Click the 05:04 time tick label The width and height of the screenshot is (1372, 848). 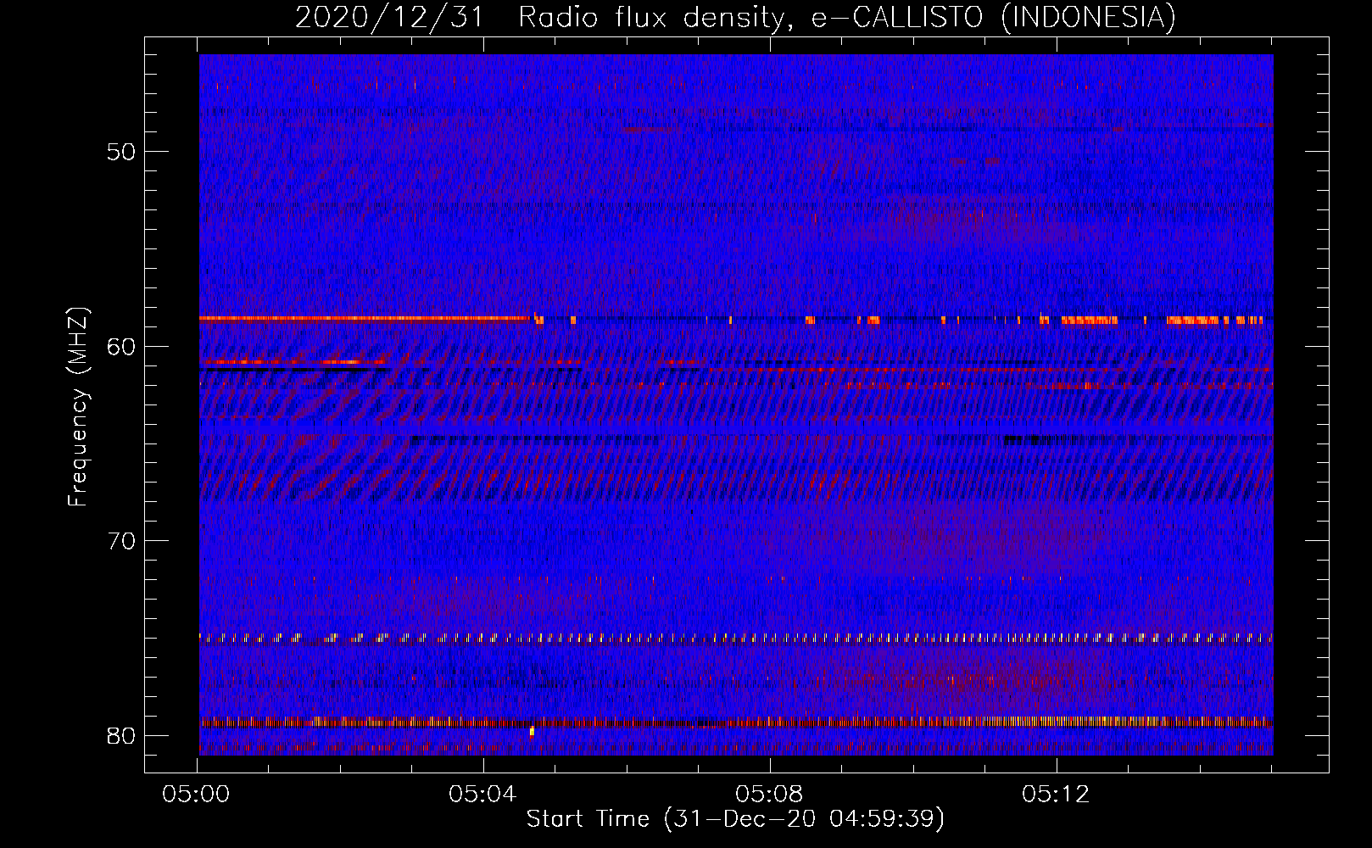click(482, 795)
